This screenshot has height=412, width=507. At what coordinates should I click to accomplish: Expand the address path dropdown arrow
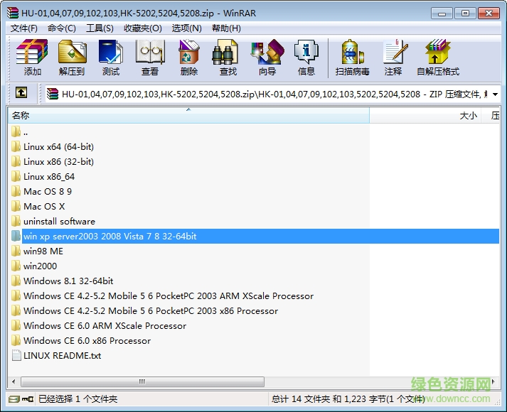pyautogui.click(x=495, y=93)
